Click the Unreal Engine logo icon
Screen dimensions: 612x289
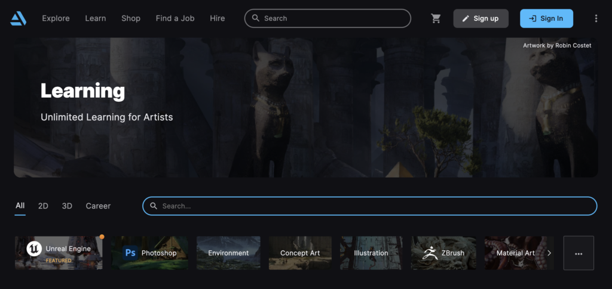34,249
